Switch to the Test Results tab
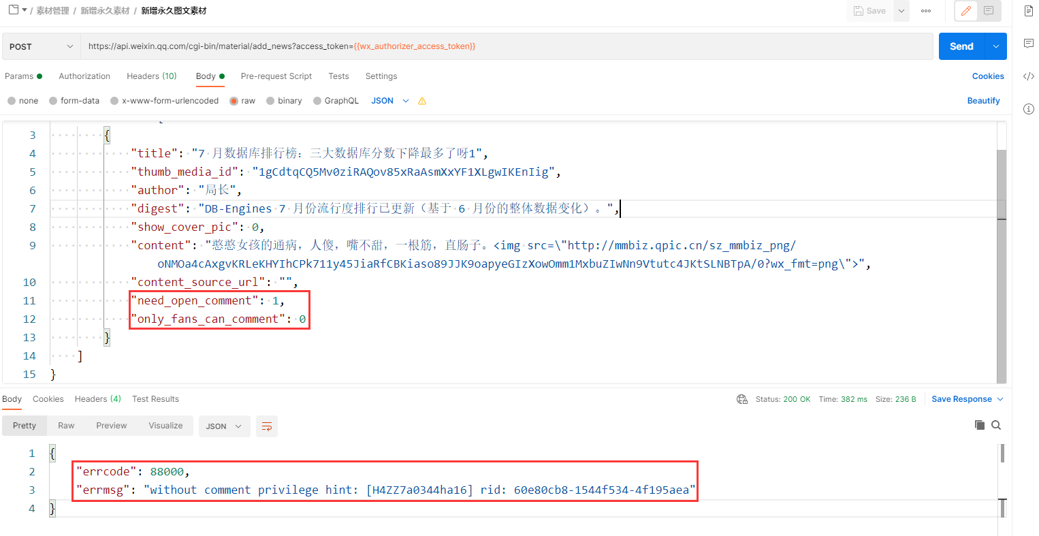Image resolution: width=1039 pixels, height=536 pixels. (x=156, y=399)
